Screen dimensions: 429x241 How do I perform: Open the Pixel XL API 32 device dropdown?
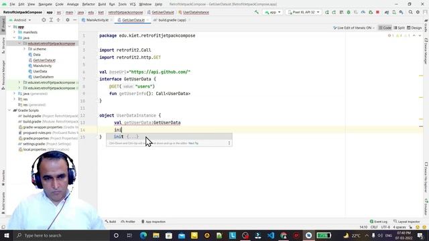coord(304,12)
